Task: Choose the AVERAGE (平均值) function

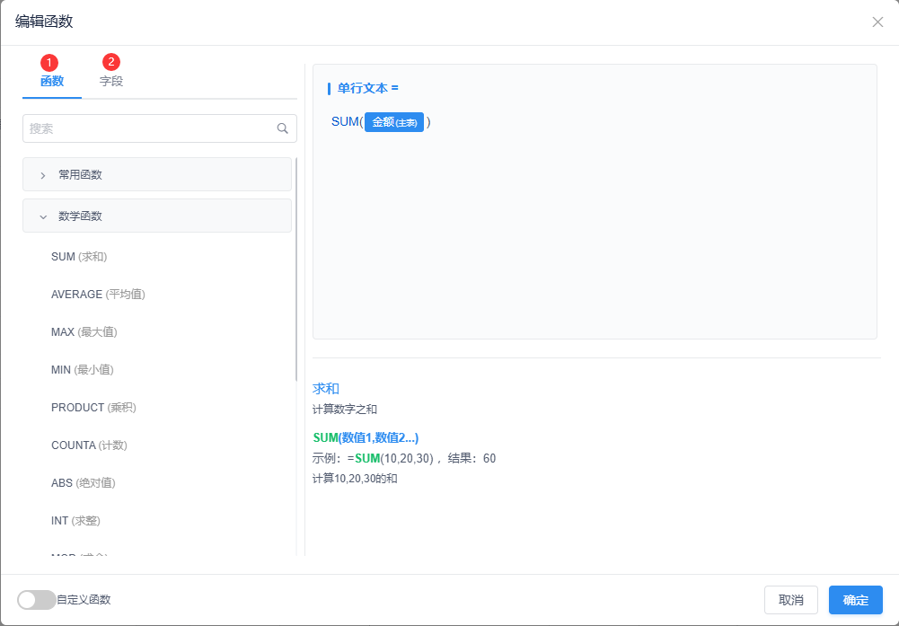Action: 98,295
